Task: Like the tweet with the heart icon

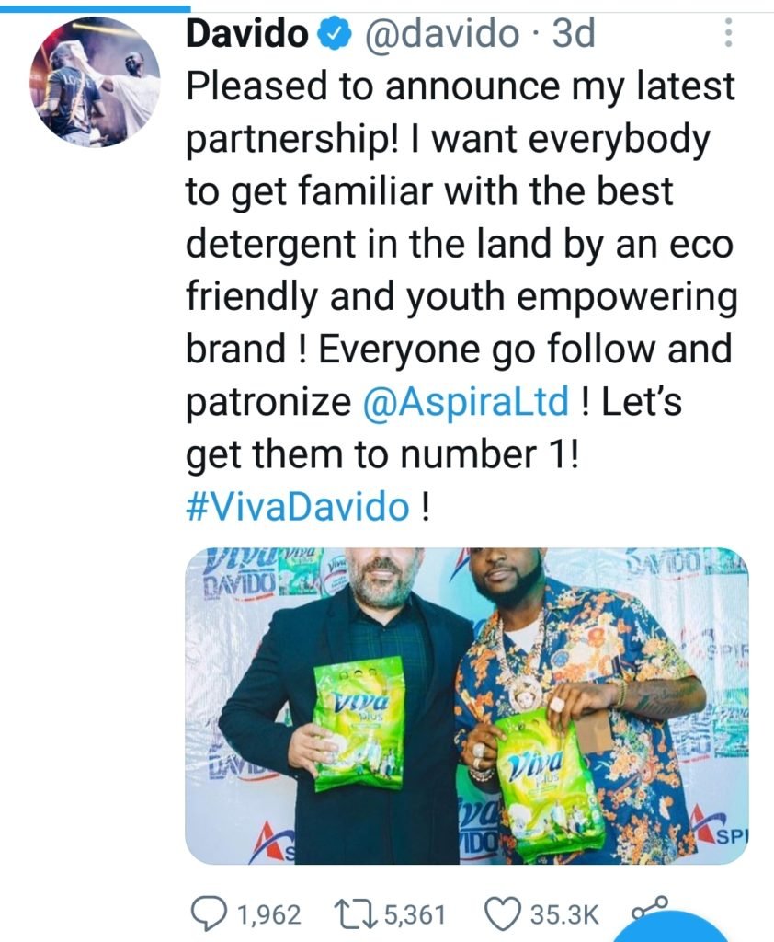Action: click(x=502, y=913)
